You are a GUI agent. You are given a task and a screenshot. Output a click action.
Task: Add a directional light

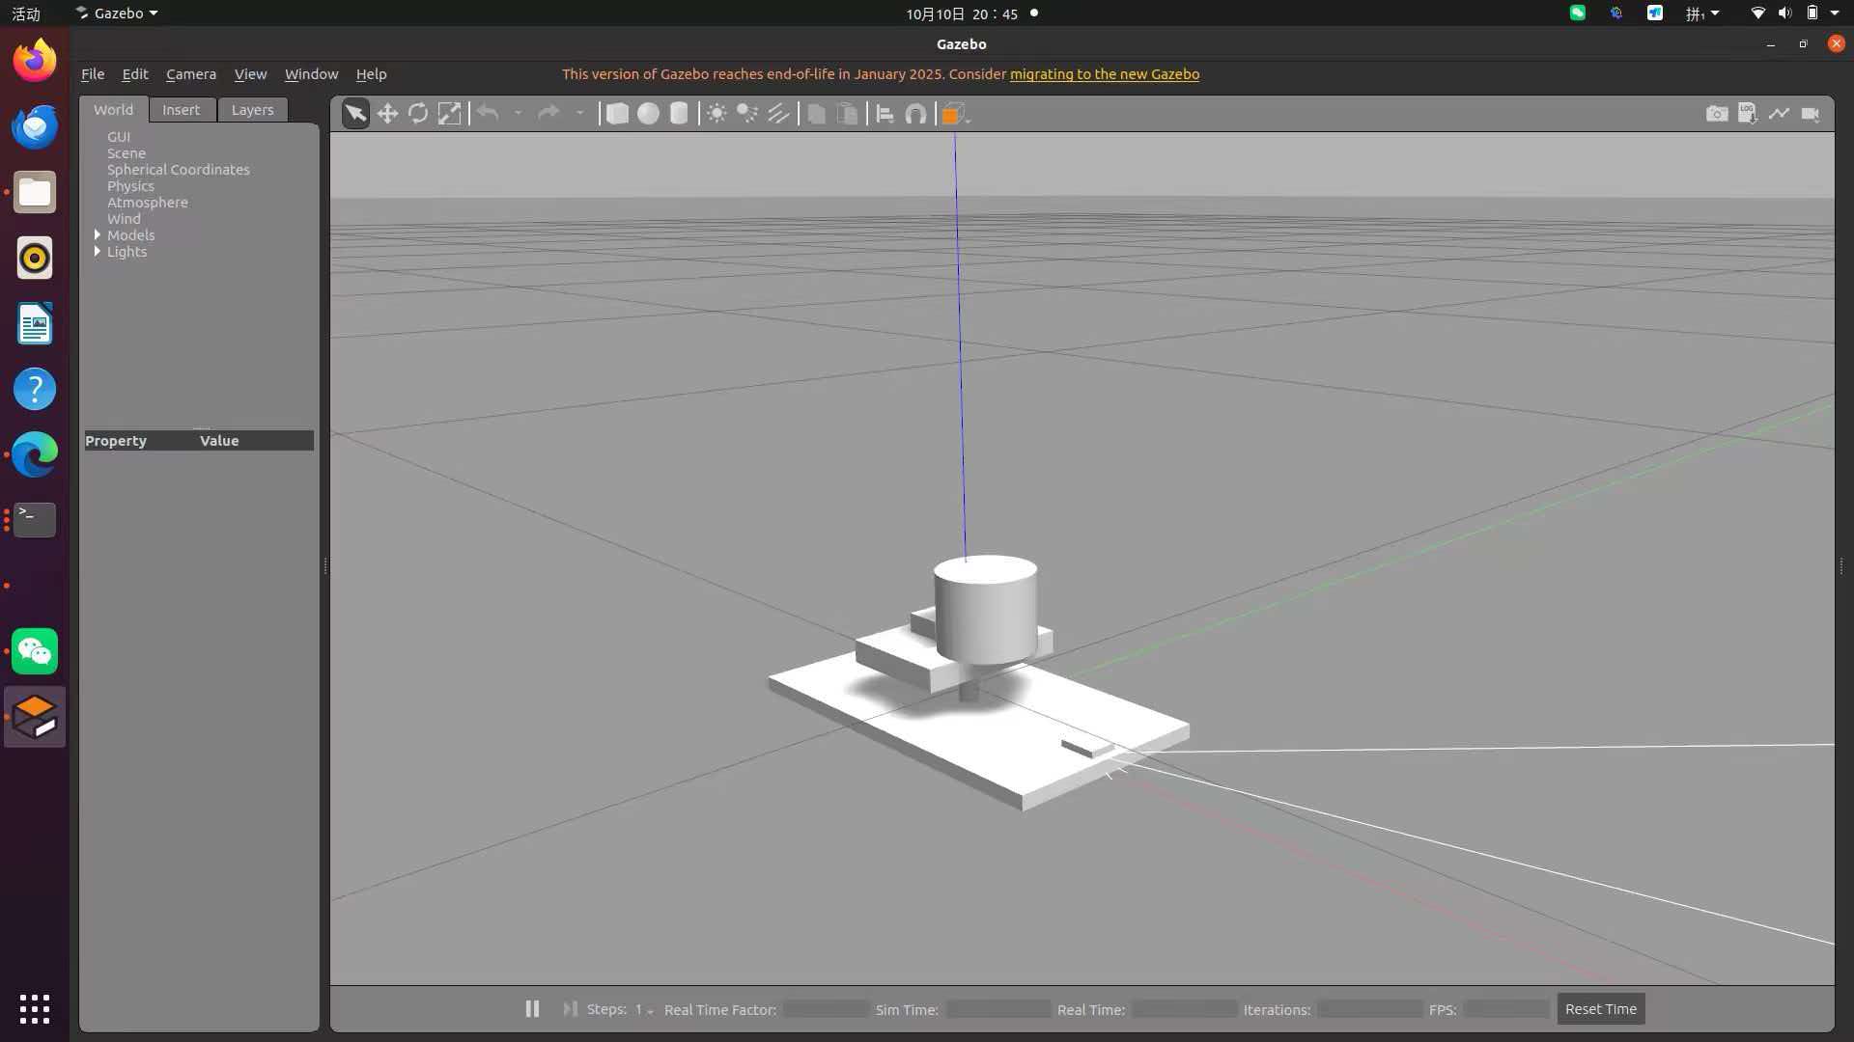click(778, 114)
